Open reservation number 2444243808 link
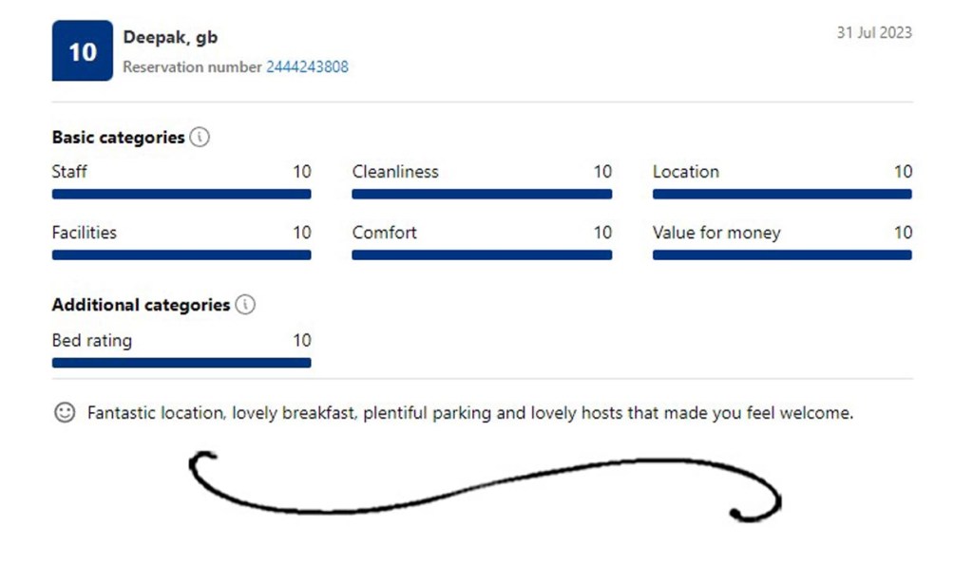 point(307,67)
